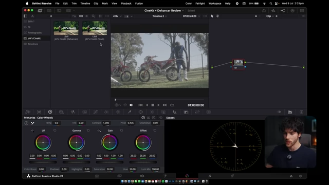Click the Lift color wheel center
The image size is (329, 185).
[x=43, y=142]
